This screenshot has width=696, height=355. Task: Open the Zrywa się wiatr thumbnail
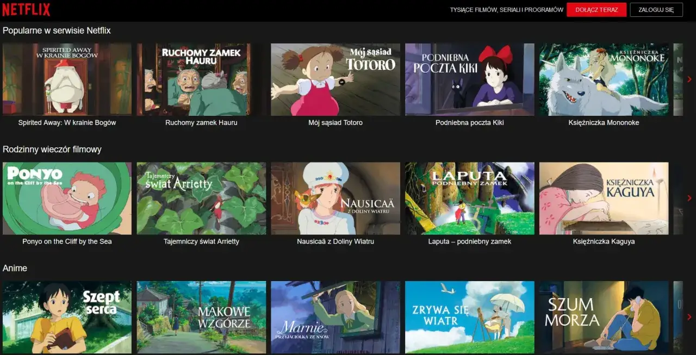tap(470, 317)
